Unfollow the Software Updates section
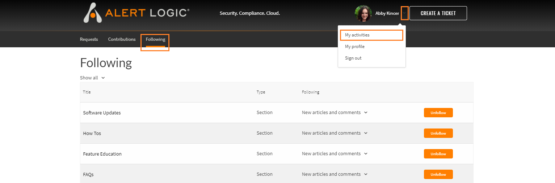This screenshot has height=183, width=555. click(x=438, y=113)
